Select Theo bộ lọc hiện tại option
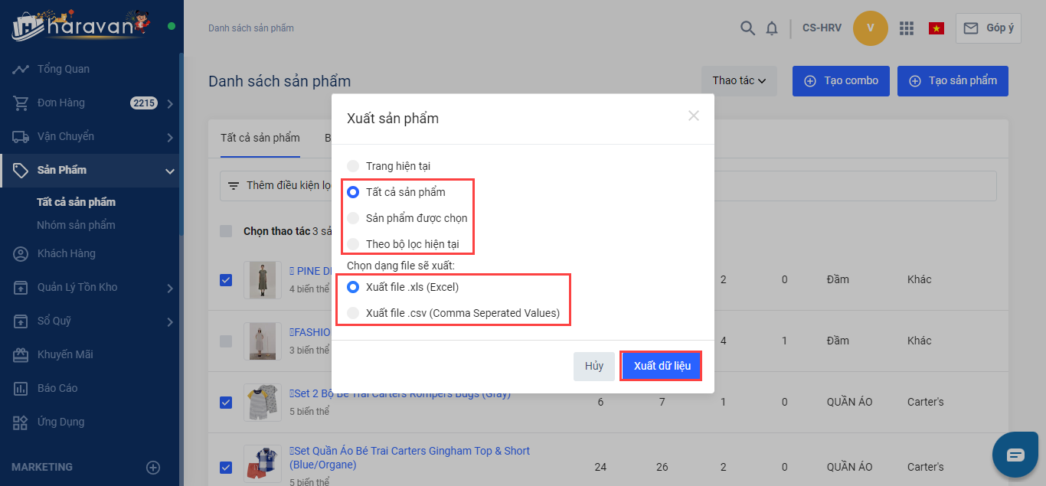1046x486 pixels. (353, 244)
